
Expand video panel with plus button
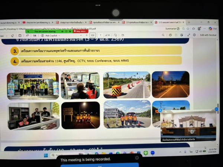point(160,110)
